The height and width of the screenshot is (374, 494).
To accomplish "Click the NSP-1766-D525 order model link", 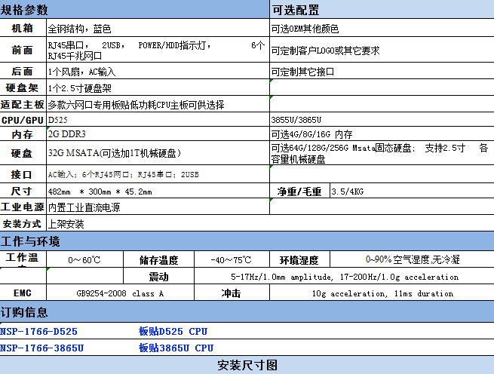I will click(38, 331).
